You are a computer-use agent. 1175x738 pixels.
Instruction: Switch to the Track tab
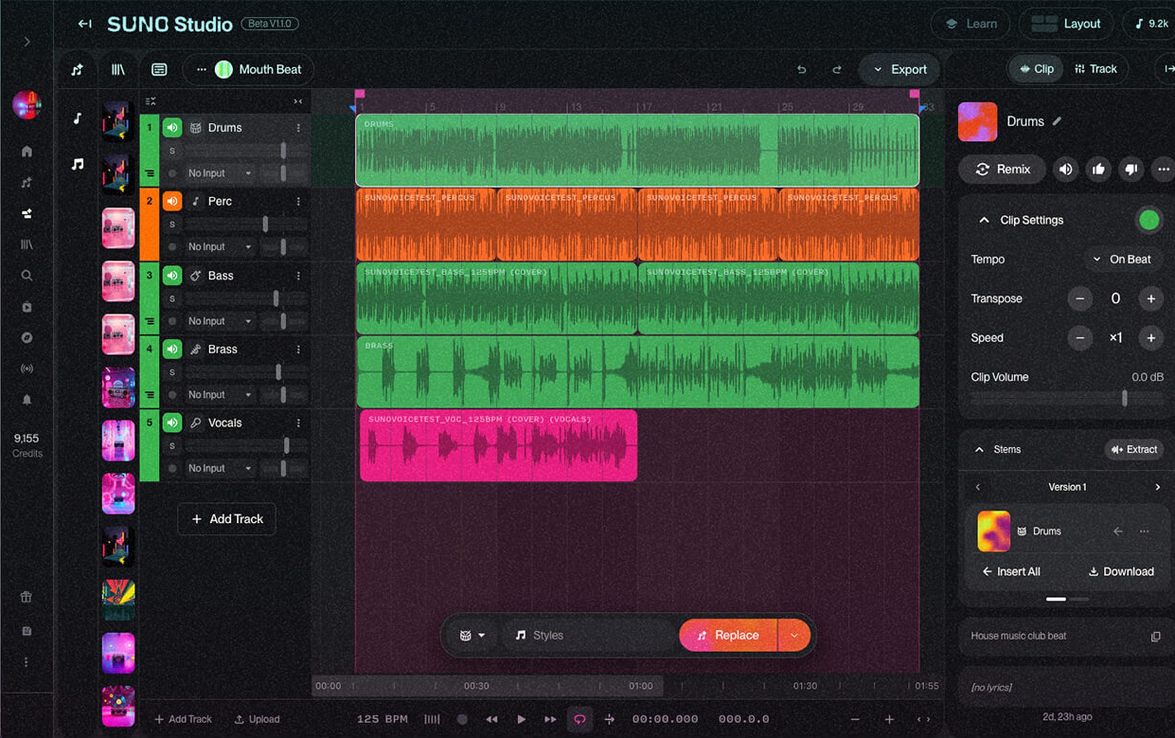(1095, 69)
